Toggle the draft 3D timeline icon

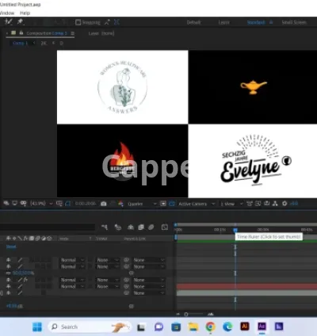click(x=118, y=227)
